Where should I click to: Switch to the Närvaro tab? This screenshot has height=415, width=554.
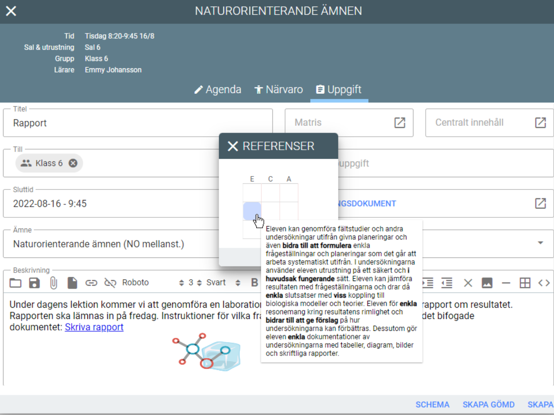pos(279,90)
